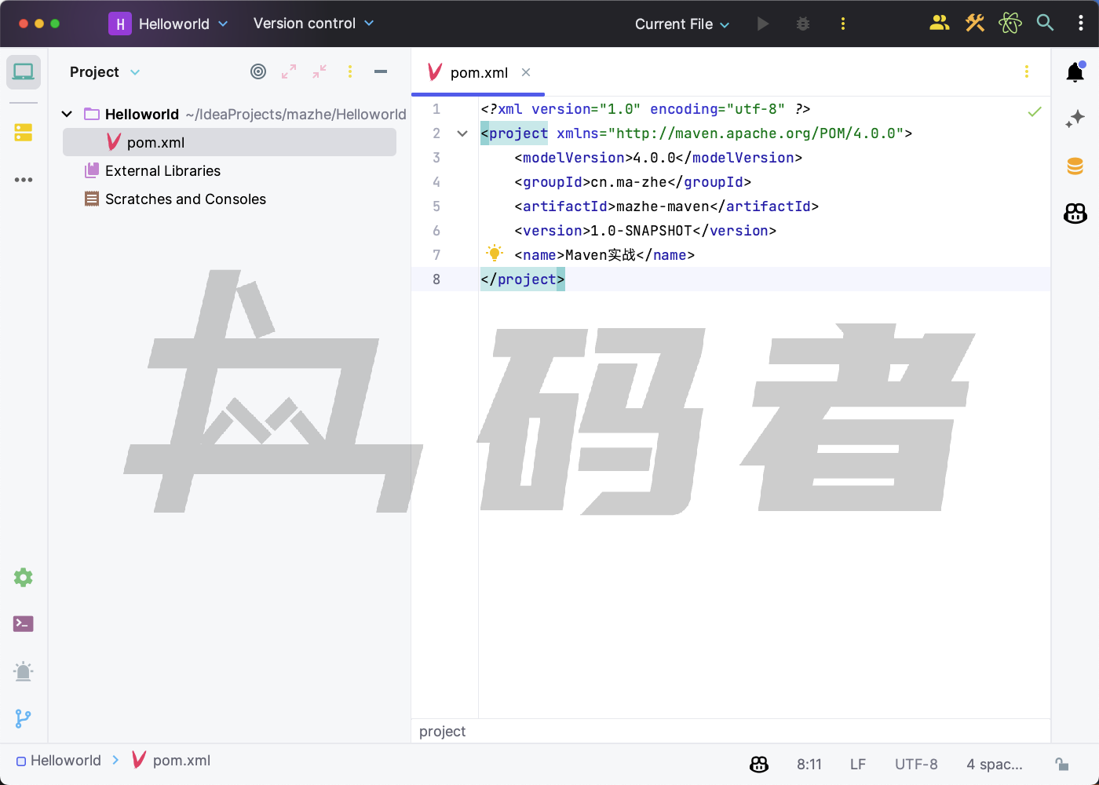
Task: Click the UTF-8 encoding status widget
Action: pos(916,764)
